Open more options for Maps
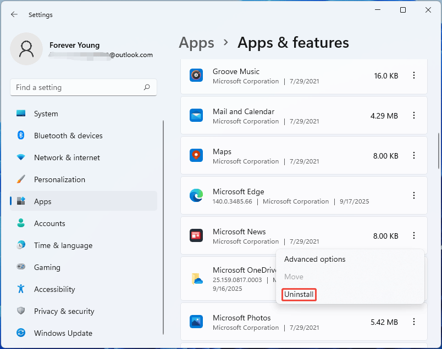 coord(414,156)
